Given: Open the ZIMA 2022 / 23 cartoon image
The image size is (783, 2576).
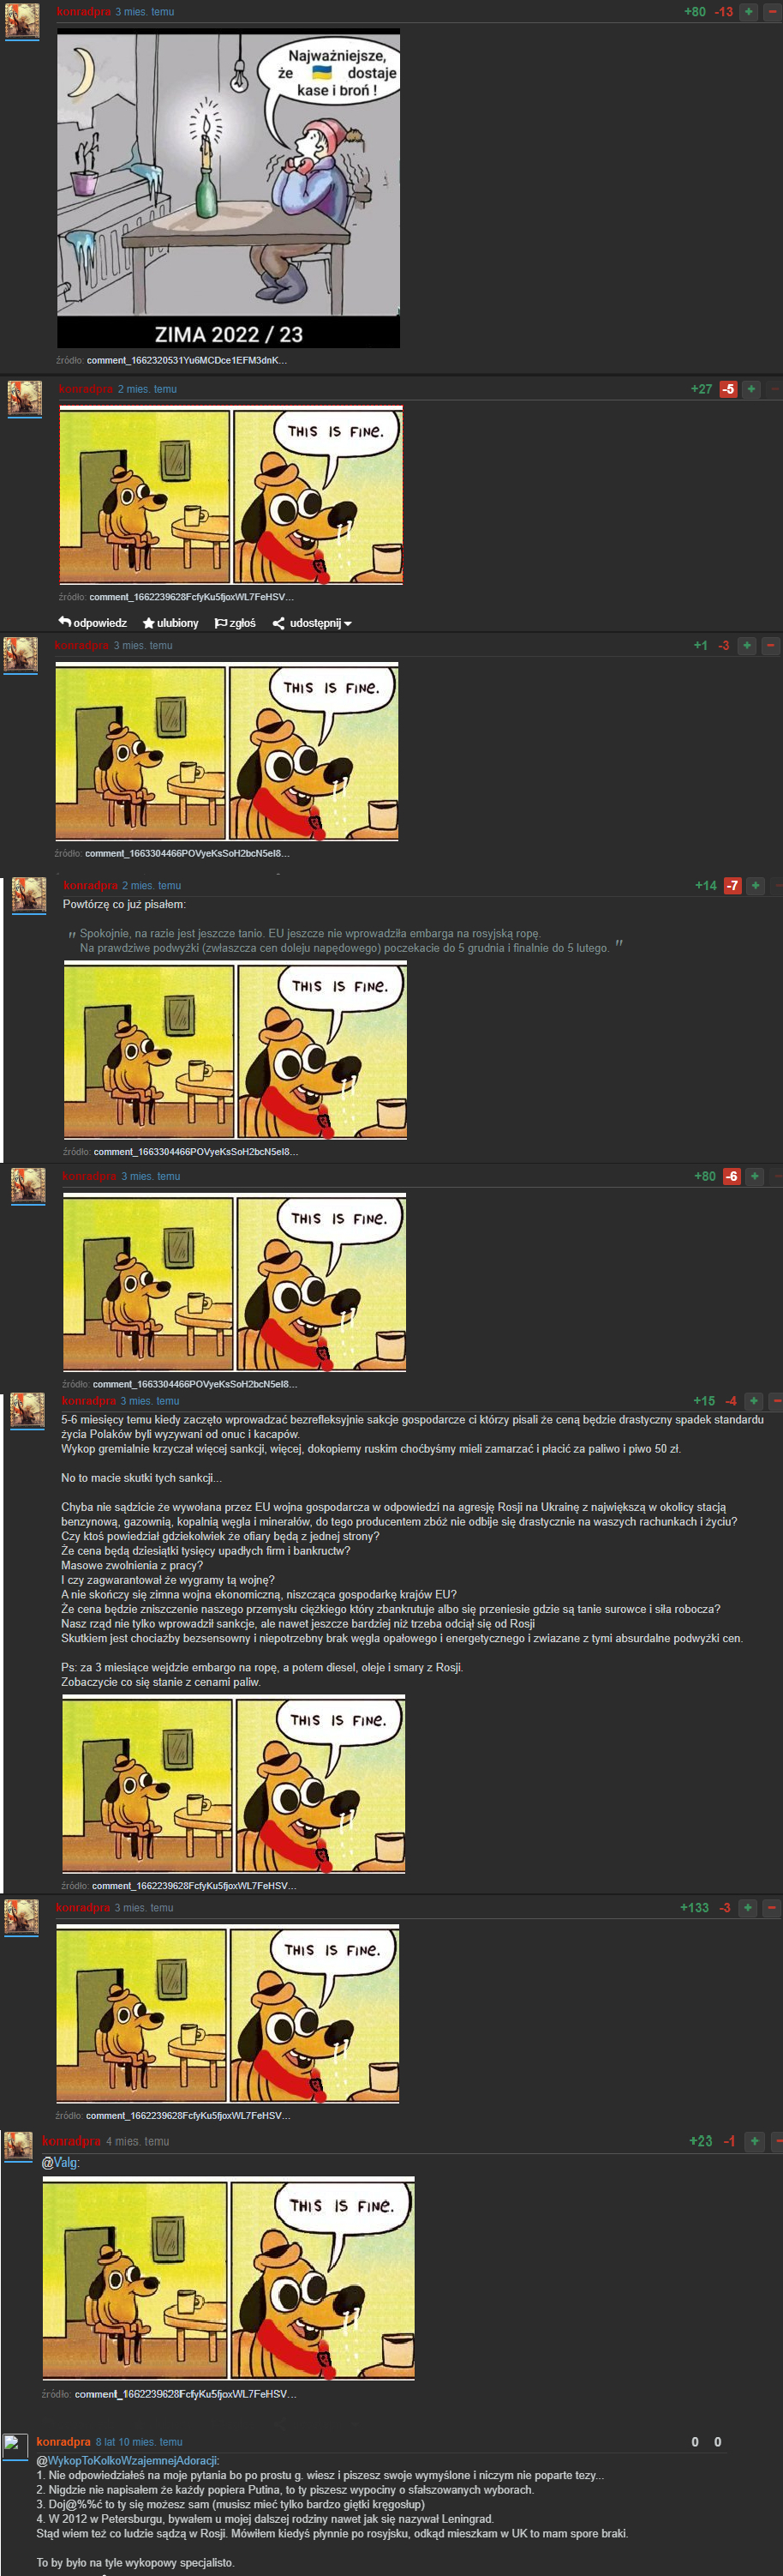Looking at the screenshot, I should 228,188.
